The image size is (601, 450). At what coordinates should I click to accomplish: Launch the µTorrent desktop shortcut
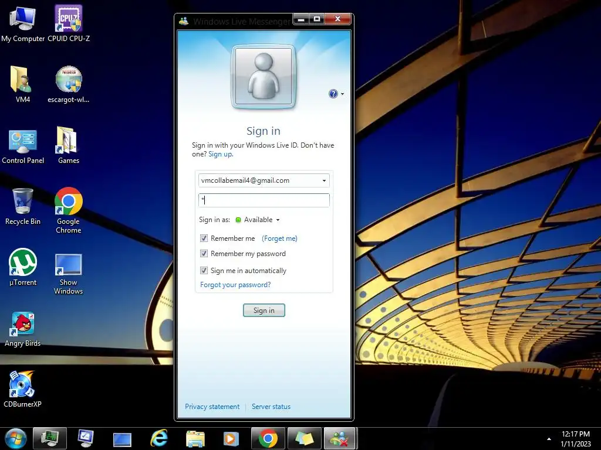pos(23,267)
